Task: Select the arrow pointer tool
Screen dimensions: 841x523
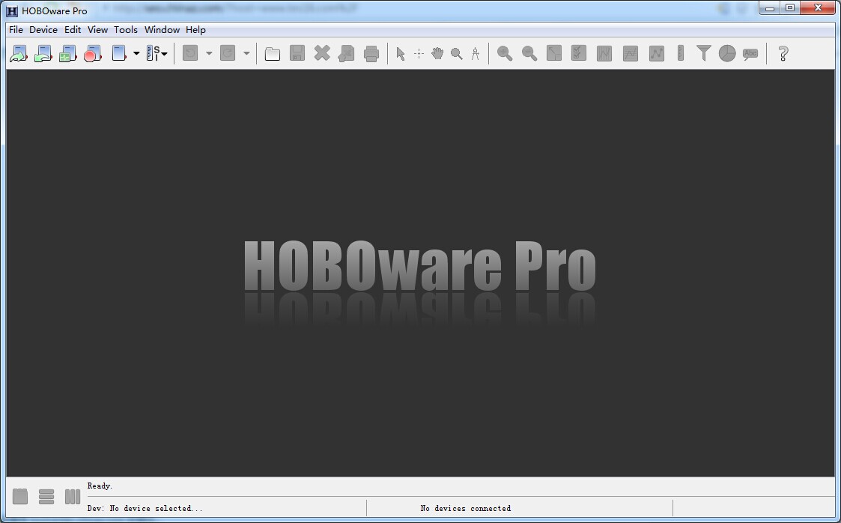Action: (x=400, y=53)
